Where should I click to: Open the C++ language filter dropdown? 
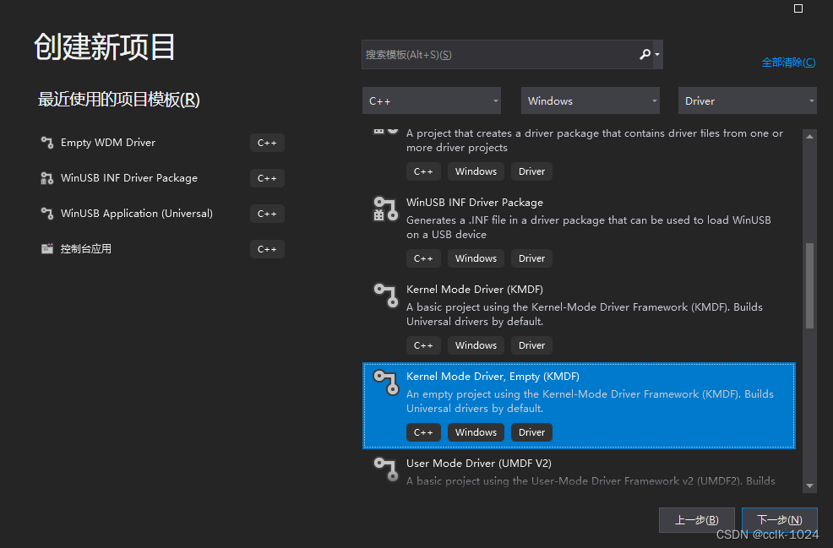432,100
